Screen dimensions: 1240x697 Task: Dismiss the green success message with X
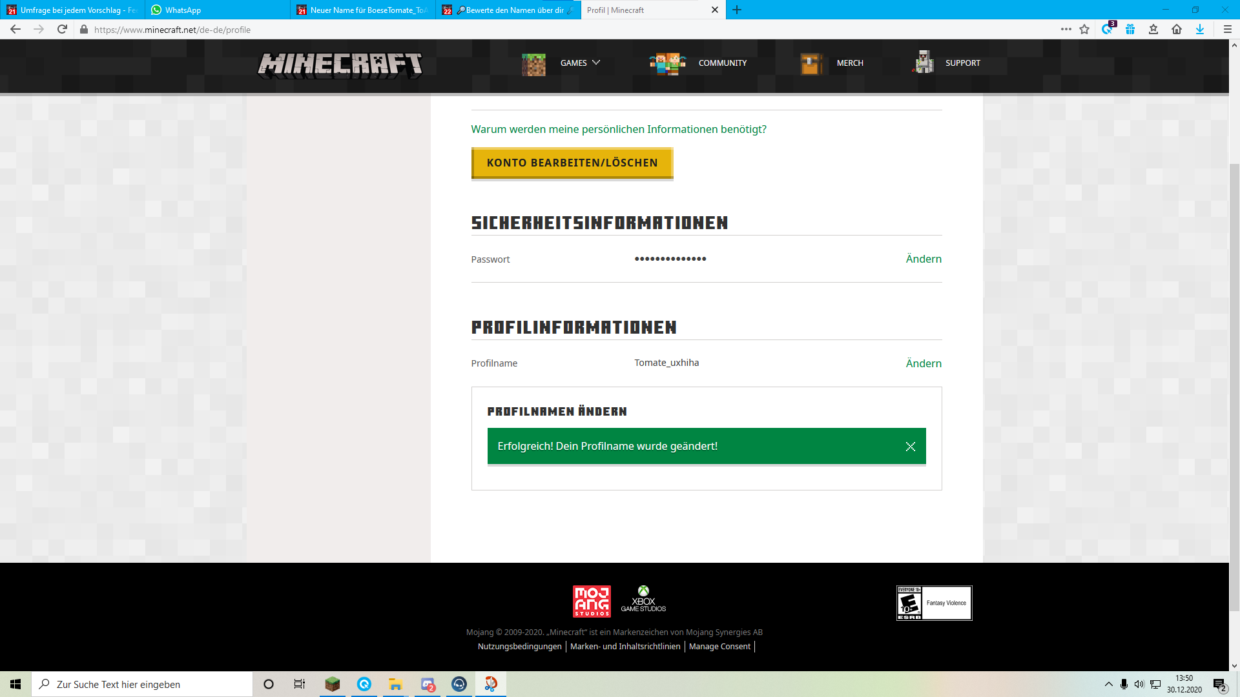tap(911, 447)
